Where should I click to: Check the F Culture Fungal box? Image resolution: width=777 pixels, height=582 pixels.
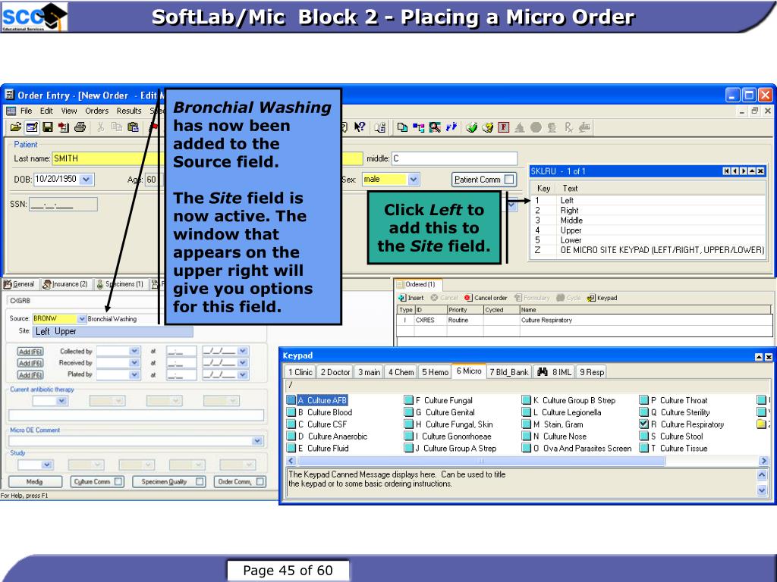coord(408,400)
